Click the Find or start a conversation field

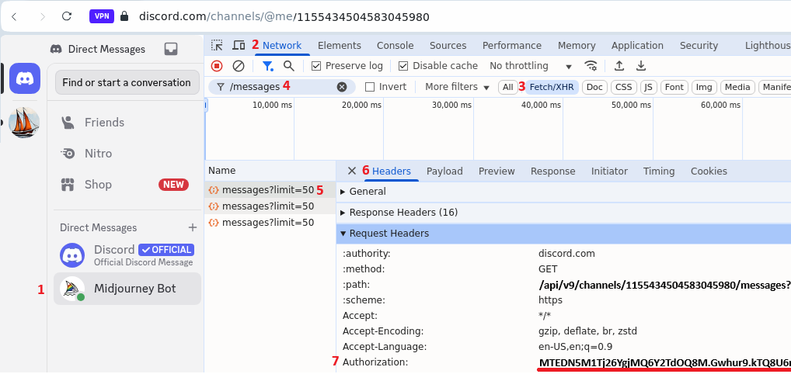127,83
